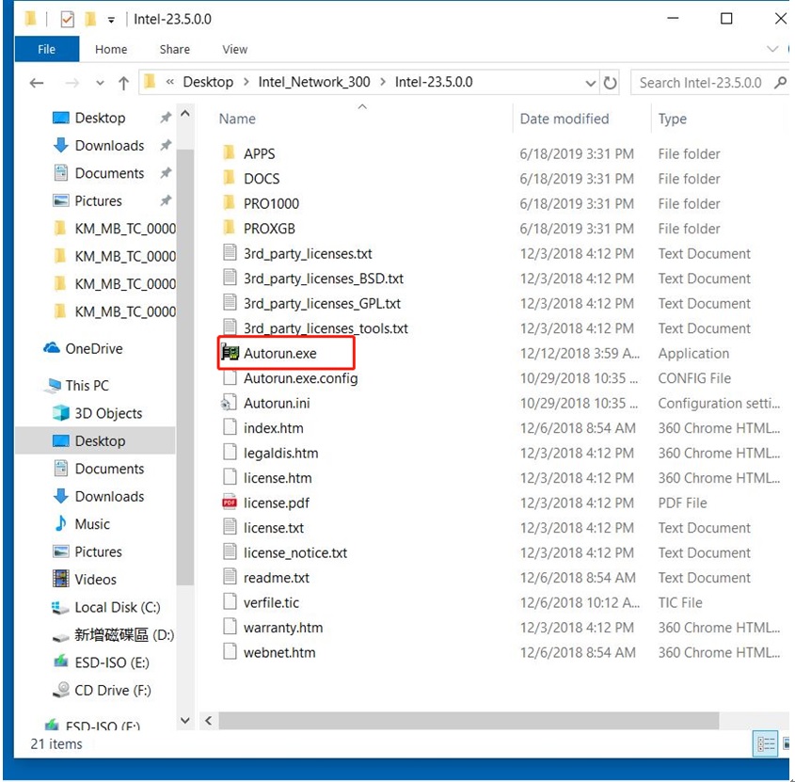Screen dimensions: 795x782
Task: Click the This PC computer icon
Action: point(53,386)
